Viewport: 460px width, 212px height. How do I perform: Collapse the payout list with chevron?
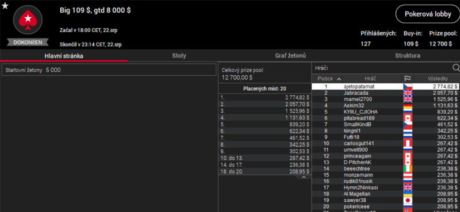[x=304, y=177]
